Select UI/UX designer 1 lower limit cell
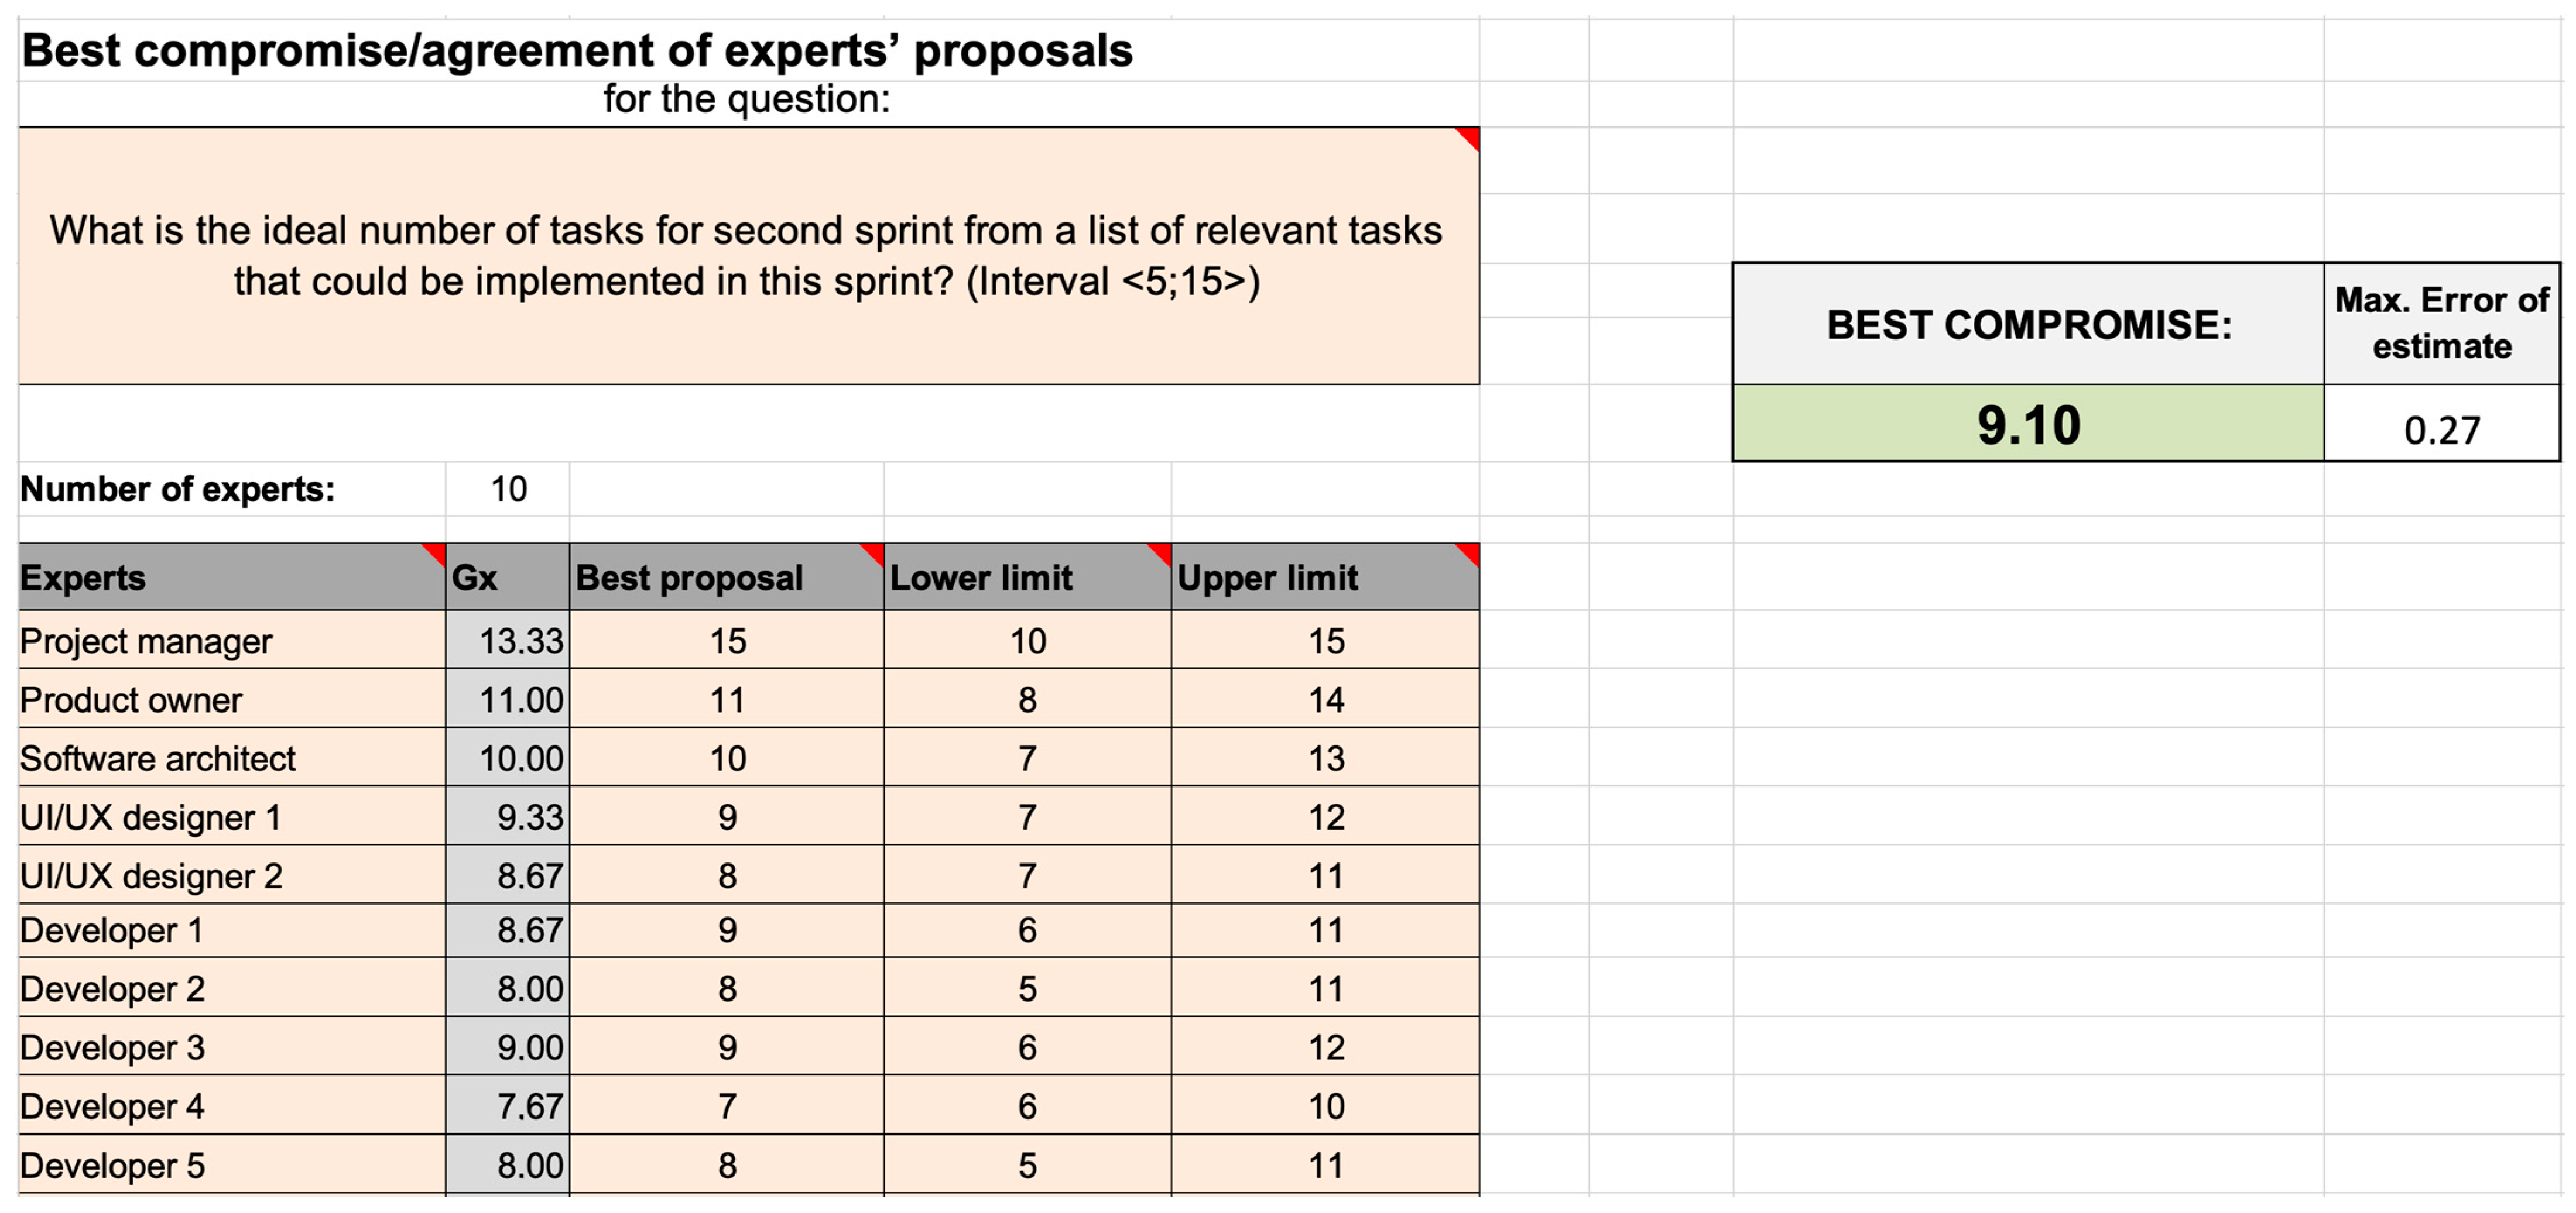The height and width of the screenshot is (1213, 2576). point(1027,817)
